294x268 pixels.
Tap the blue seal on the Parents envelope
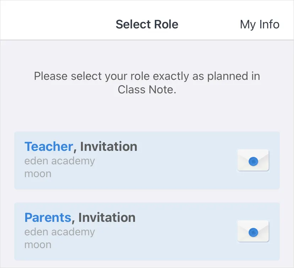coord(253,232)
